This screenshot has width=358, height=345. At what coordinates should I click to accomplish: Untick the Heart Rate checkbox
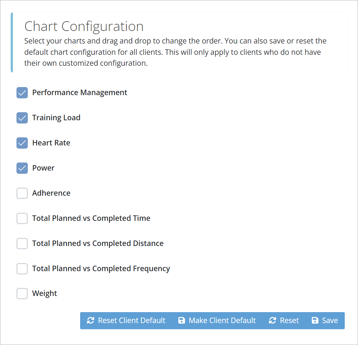coord(22,143)
